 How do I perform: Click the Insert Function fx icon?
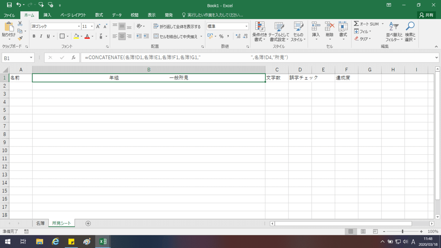(x=73, y=58)
